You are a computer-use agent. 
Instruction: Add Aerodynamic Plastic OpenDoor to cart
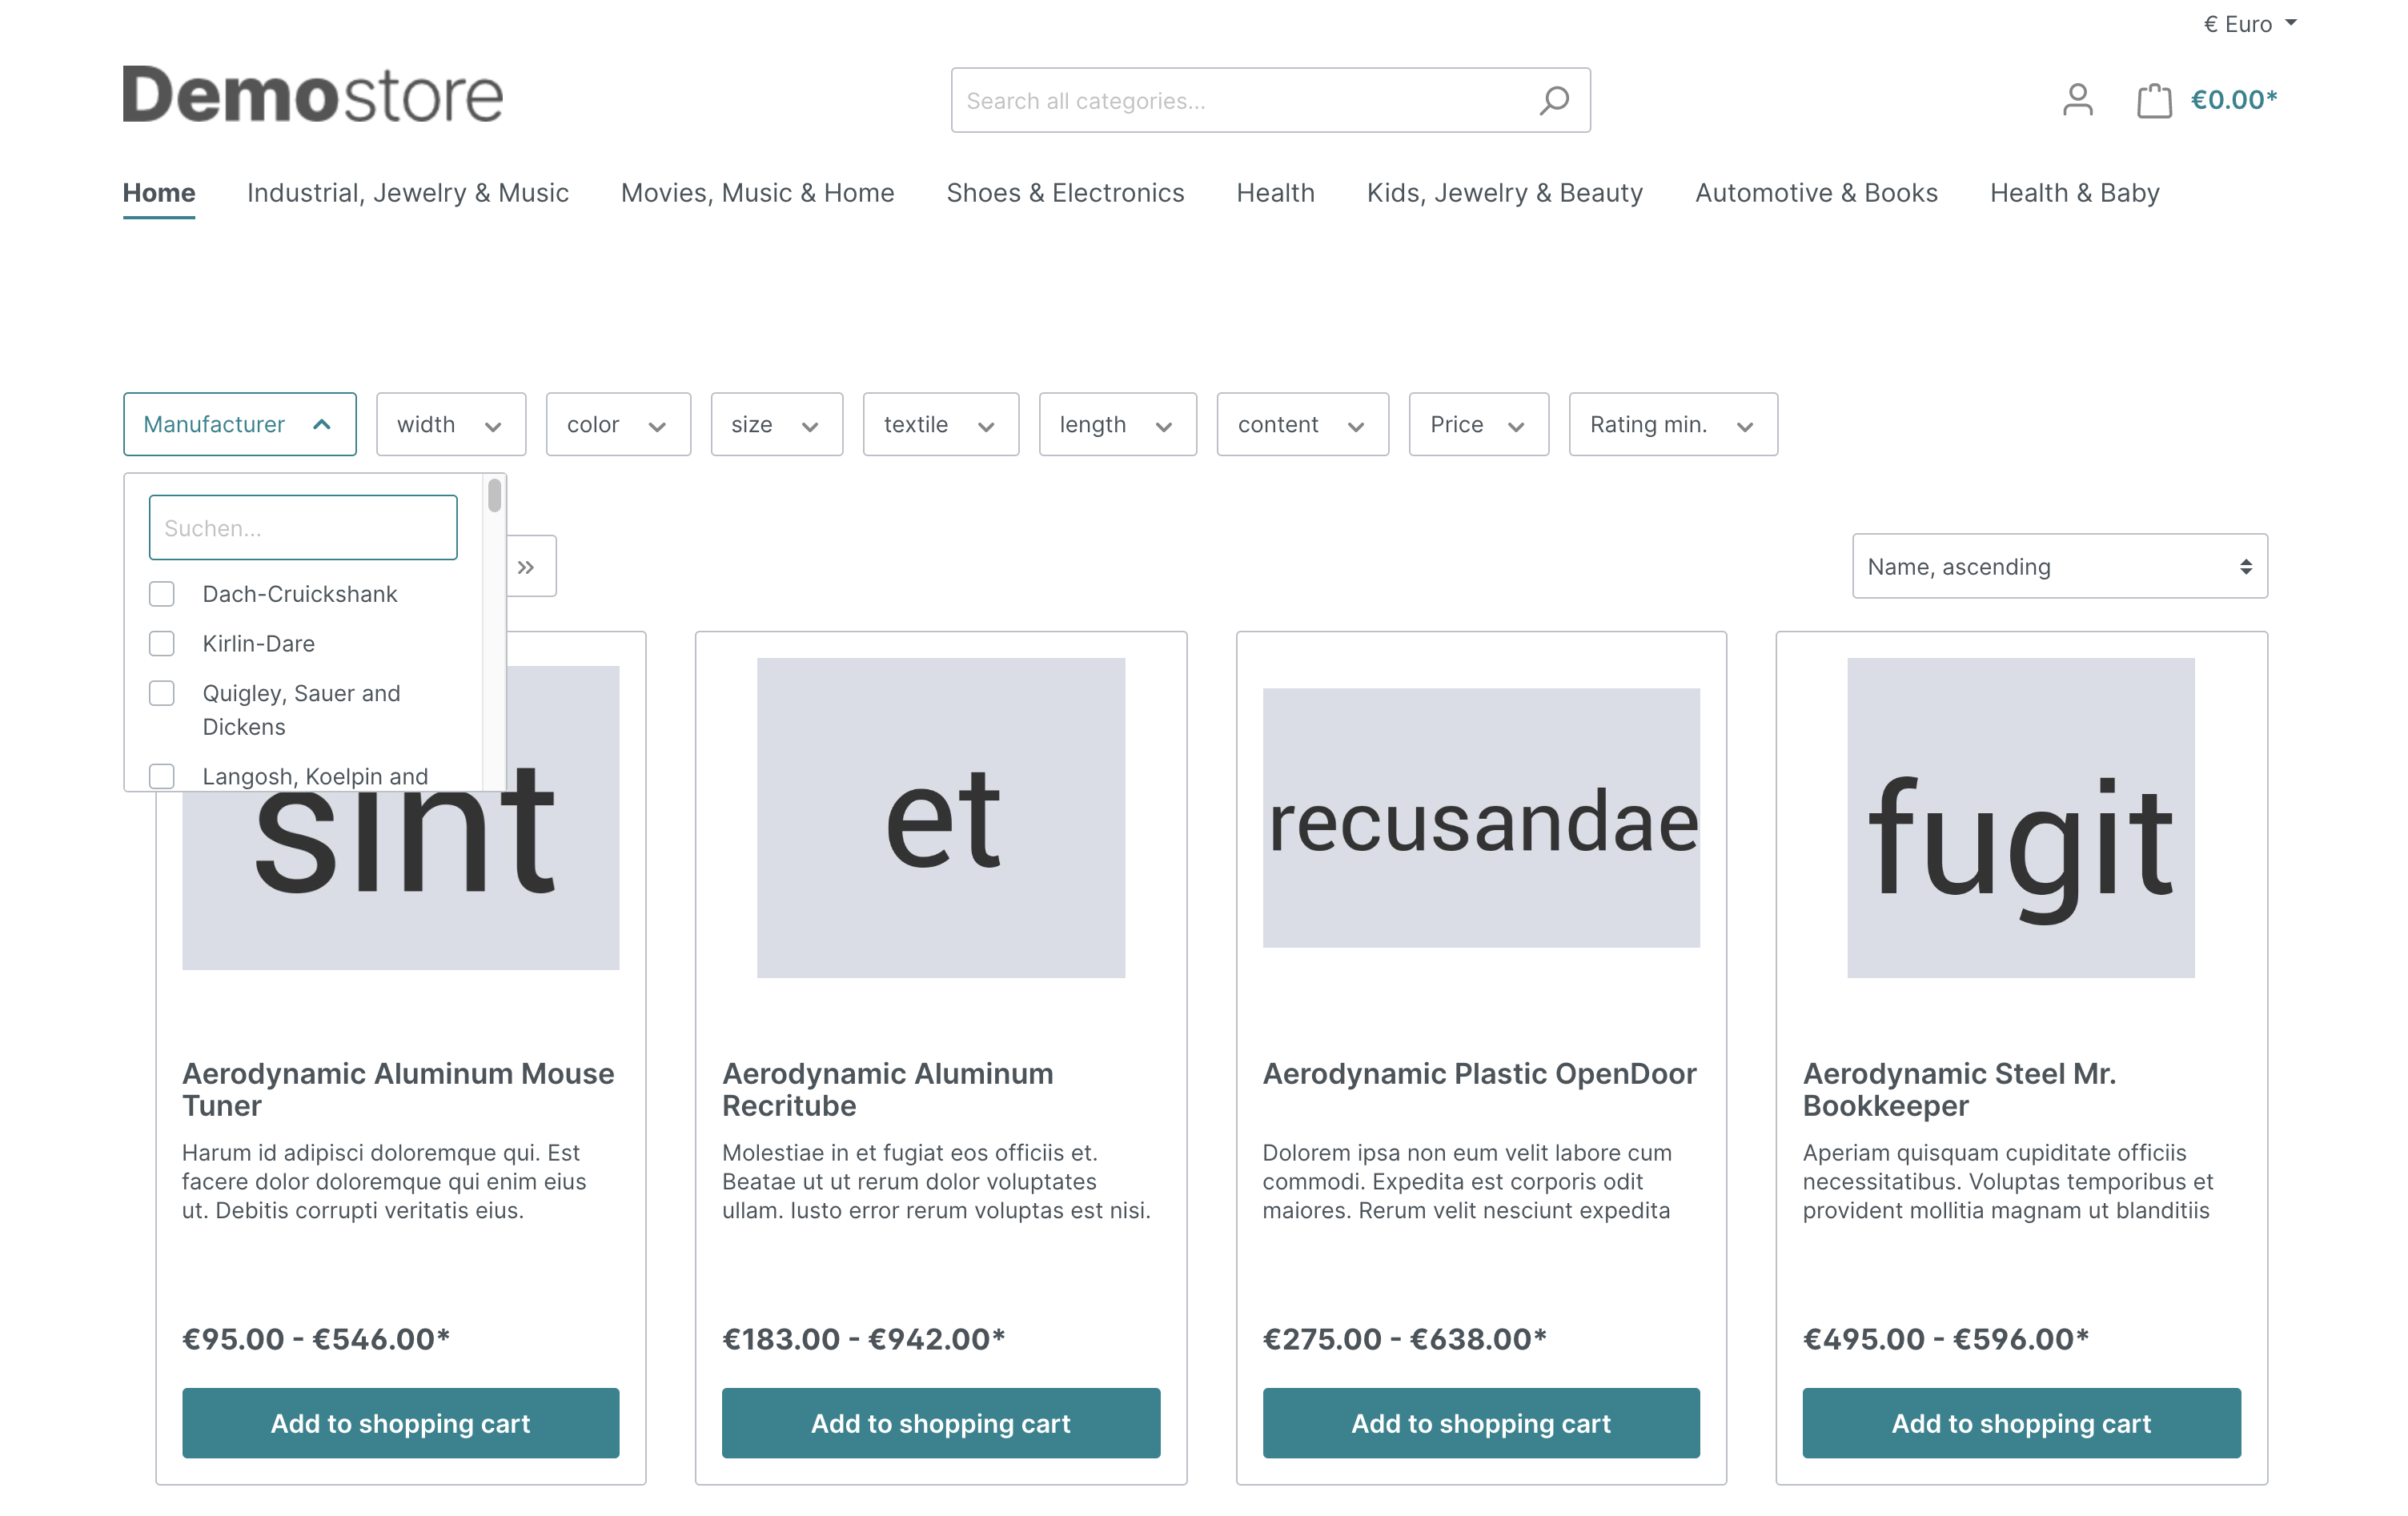click(1481, 1422)
